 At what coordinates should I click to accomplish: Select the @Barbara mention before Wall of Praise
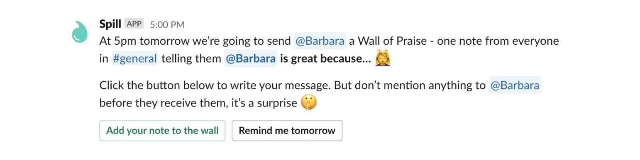tap(320, 41)
